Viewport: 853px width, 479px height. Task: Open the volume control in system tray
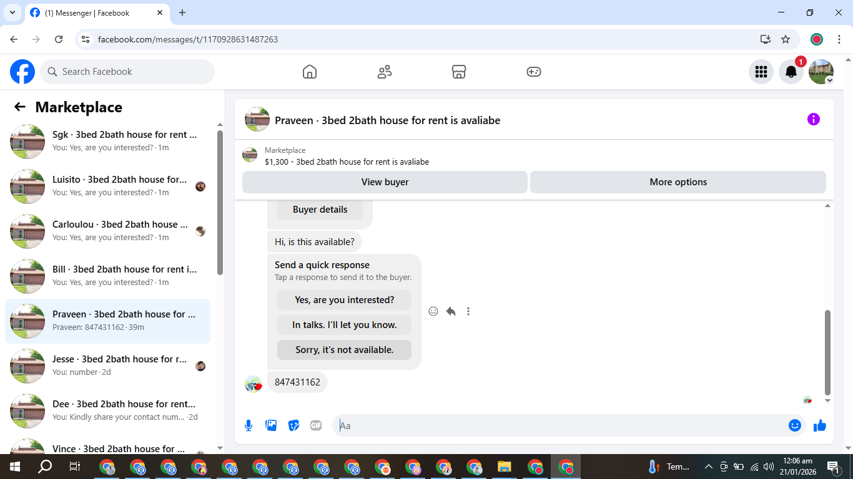point(769,467)
